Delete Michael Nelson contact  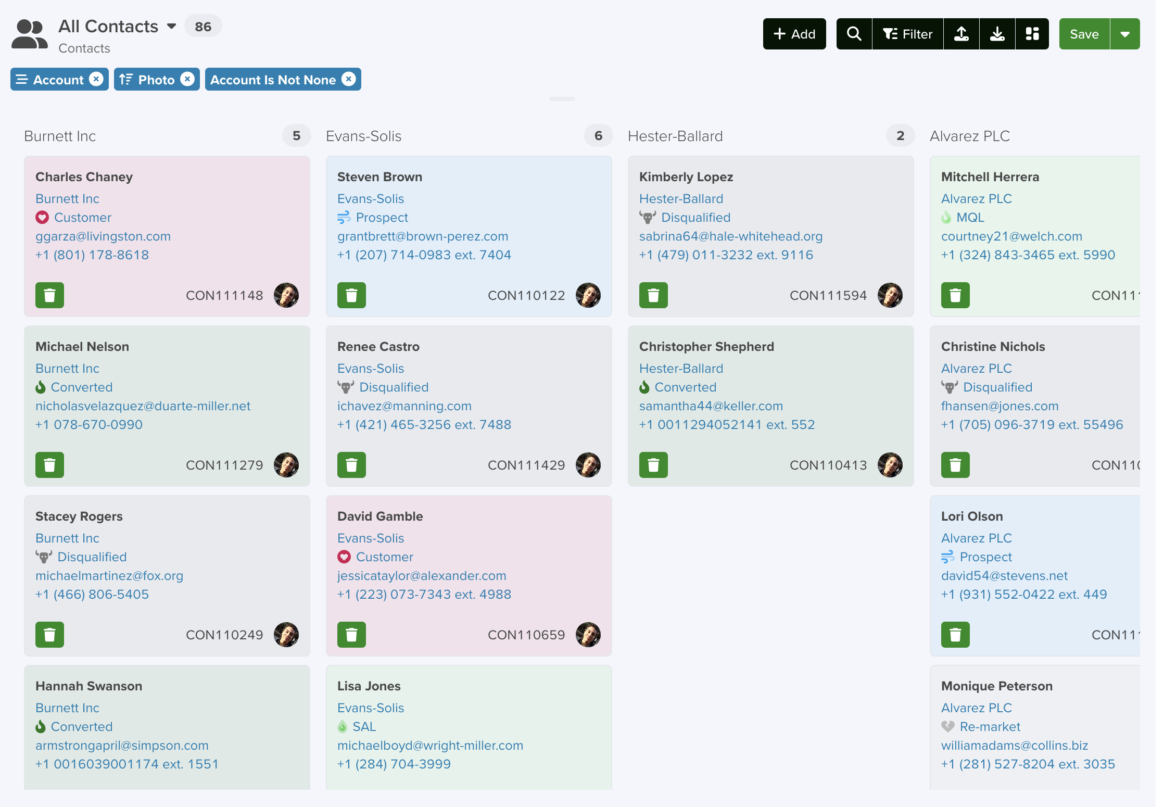[49, 465]
